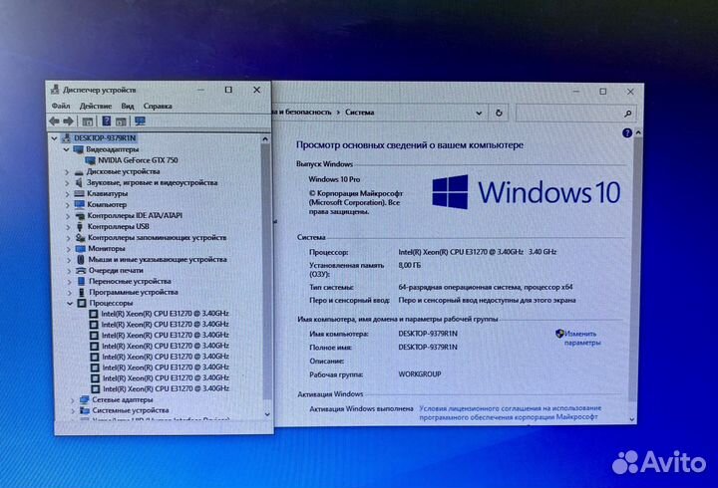
Task: Select Переносные устройства in device tree
Action: tap(130, 281)
